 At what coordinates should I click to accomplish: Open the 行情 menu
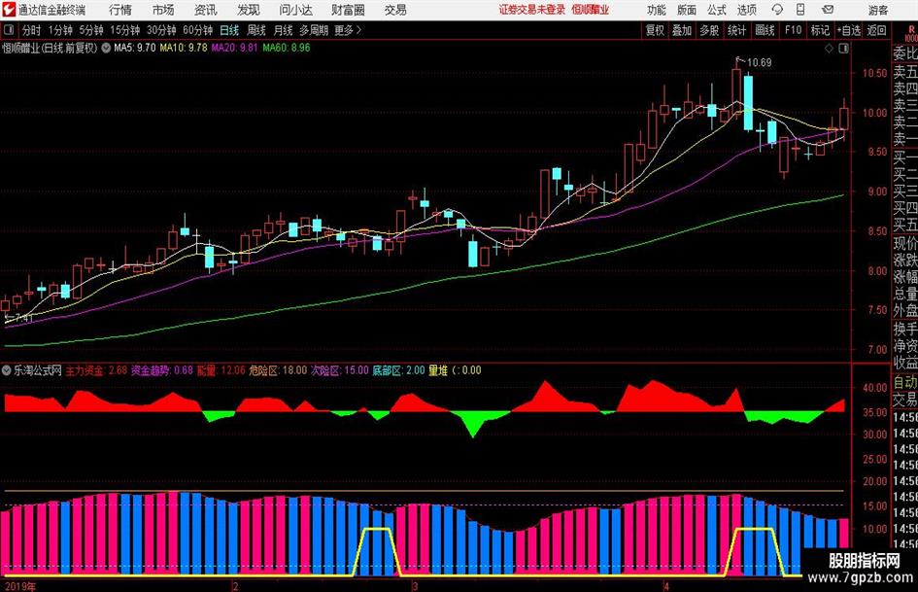(120, 10)
